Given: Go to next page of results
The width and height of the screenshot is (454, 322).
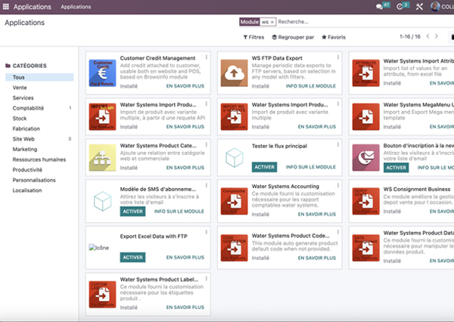Looking at the screenshot, I should pos(437,36).
